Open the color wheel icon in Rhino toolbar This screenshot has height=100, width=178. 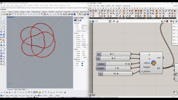pyautogui.click(x=66, y=14)
